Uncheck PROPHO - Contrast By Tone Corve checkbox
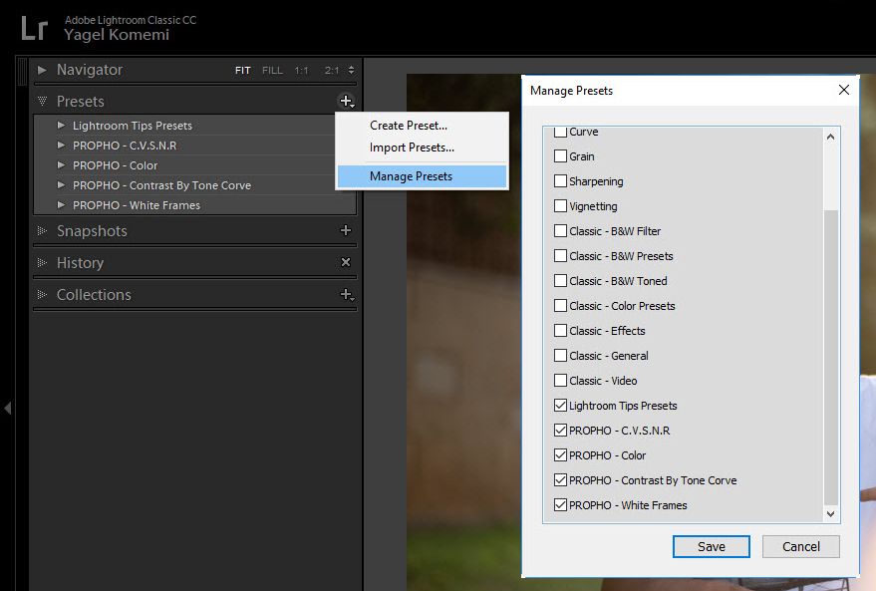 tap(560, 479)
